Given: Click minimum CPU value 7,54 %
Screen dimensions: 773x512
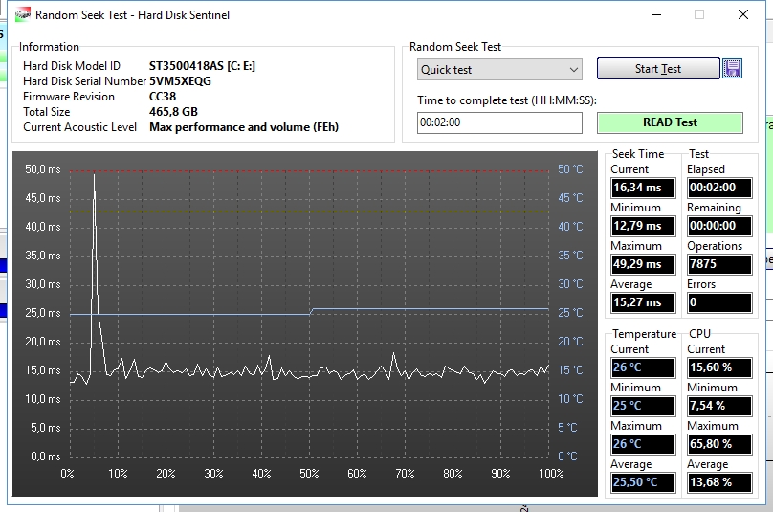Looking at the screenshot, I should pos(719,406).
